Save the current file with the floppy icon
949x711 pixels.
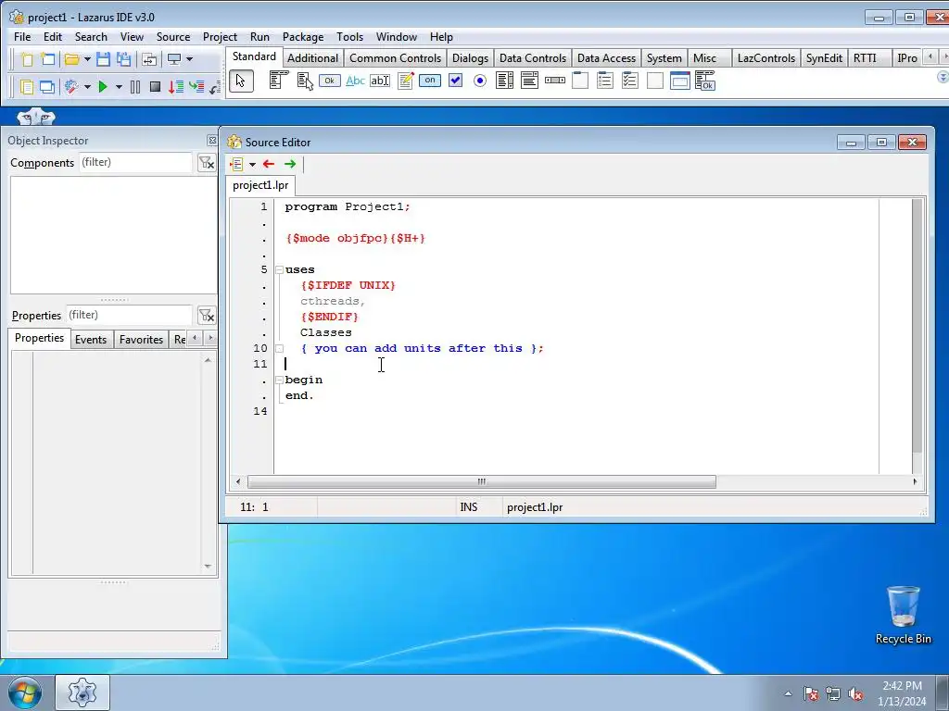pos(103,59)
